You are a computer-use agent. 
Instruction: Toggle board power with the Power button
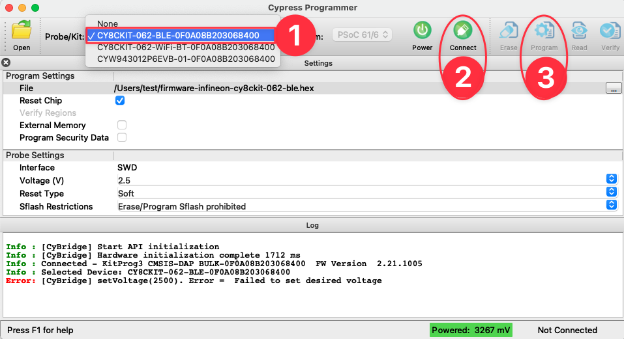423,30
